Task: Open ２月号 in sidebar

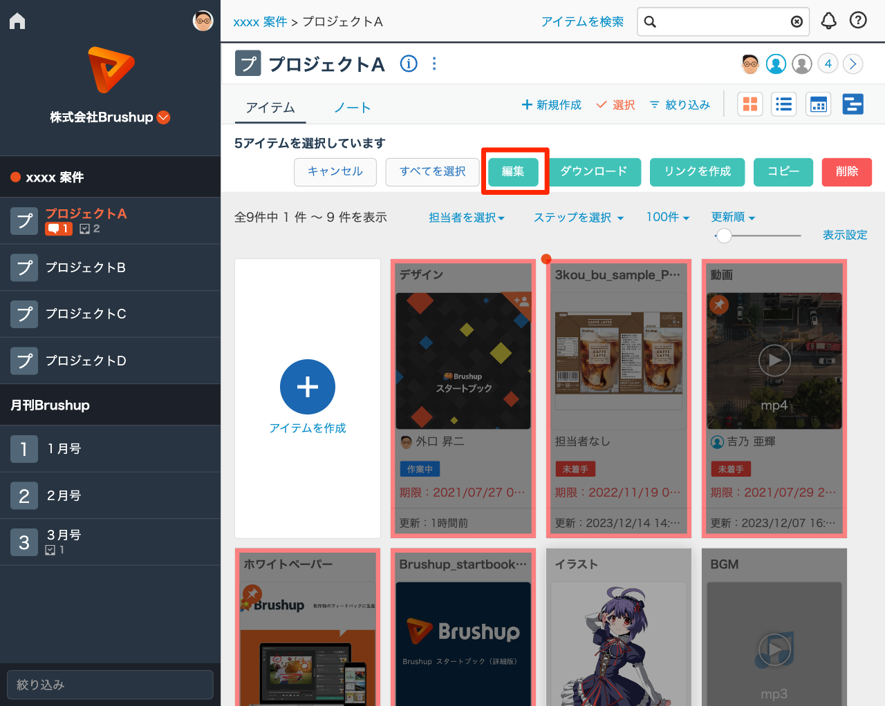Action: [111, 495]
